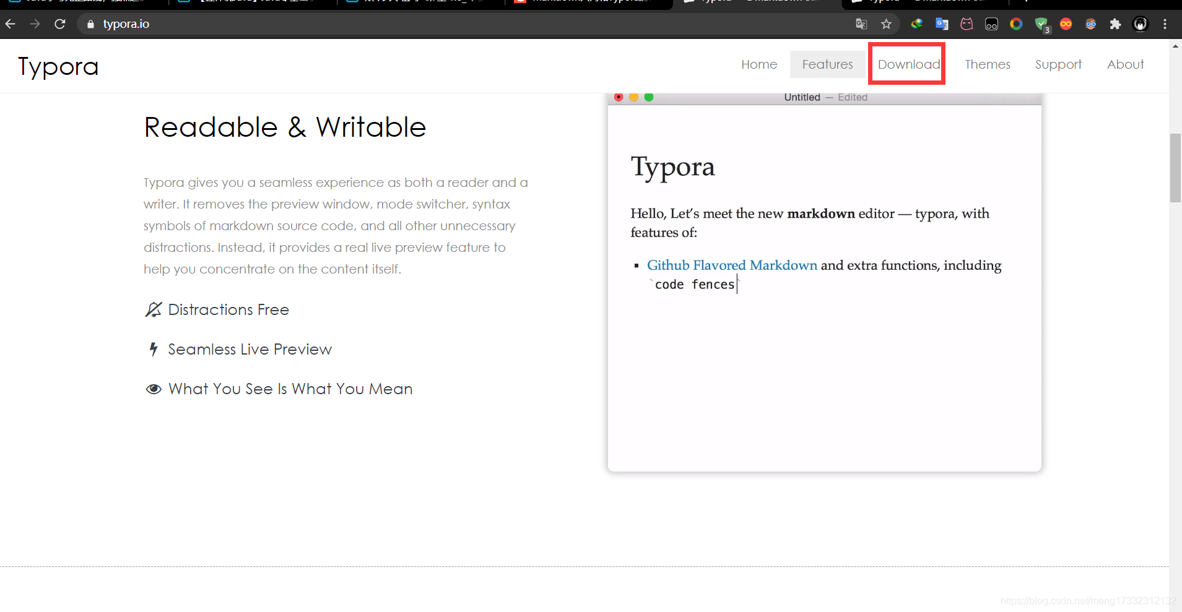Open the Features nav item
The height and width of the screenshot is (612, 1182).
tap(827, 64)
